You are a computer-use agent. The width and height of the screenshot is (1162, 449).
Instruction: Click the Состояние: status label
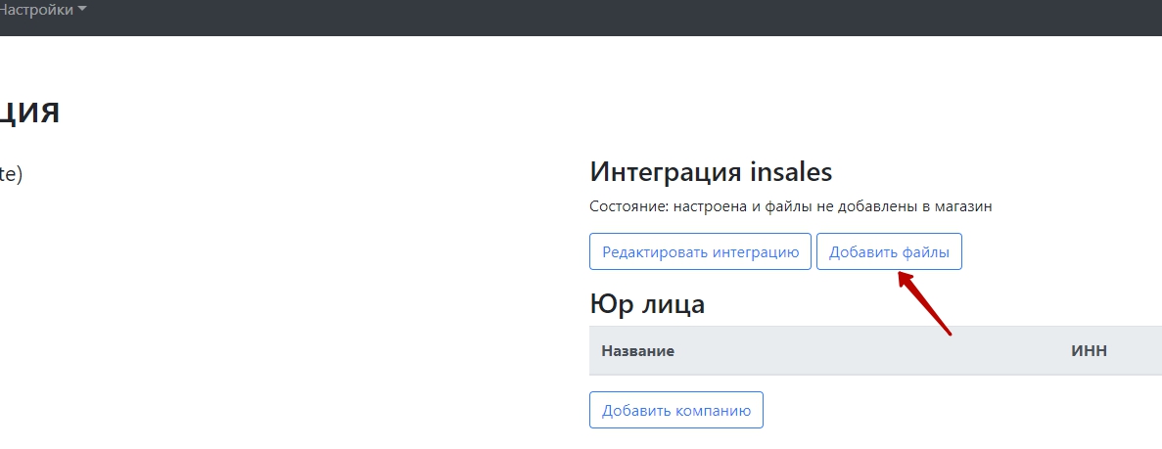(x=629, y=206)
